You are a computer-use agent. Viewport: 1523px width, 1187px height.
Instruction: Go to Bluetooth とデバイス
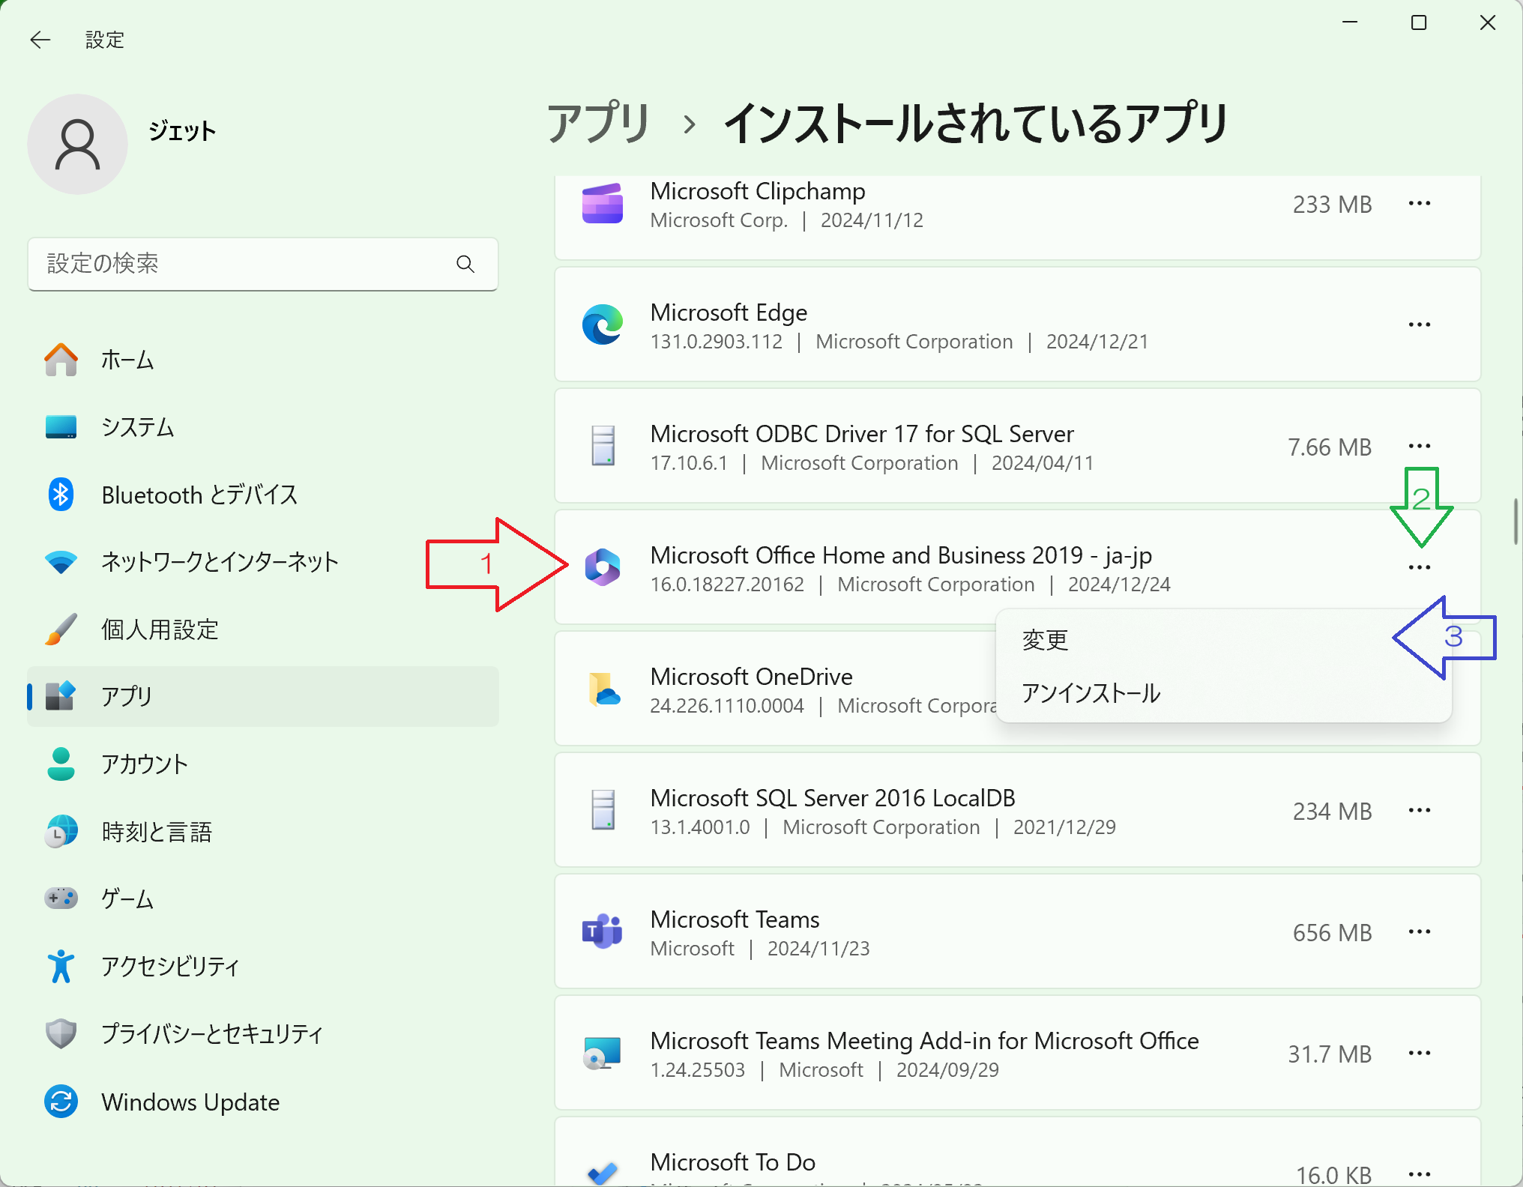(263, 495)
